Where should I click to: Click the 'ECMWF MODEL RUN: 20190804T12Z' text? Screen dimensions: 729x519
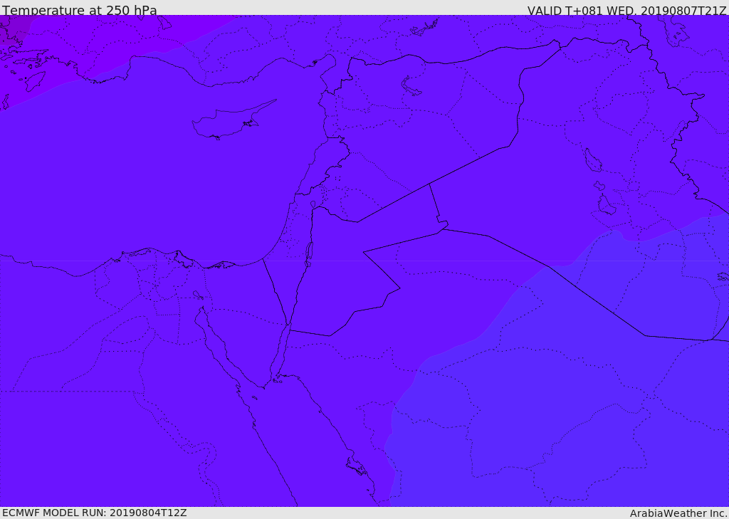click(x=95, y=513)
